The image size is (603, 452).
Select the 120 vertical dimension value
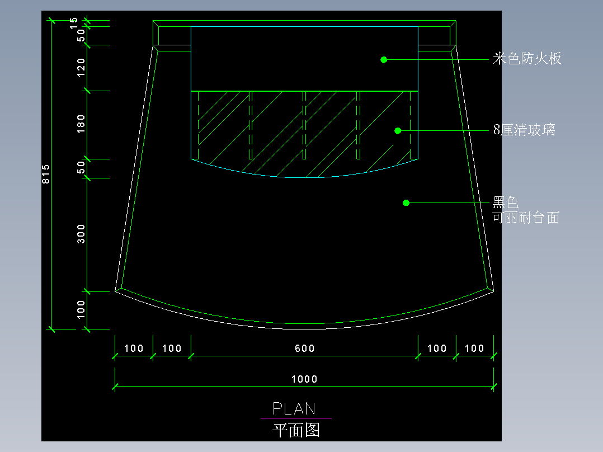[81, 67]
